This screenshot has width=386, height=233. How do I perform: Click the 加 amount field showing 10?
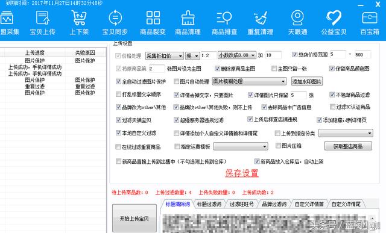tap(273, 55)
